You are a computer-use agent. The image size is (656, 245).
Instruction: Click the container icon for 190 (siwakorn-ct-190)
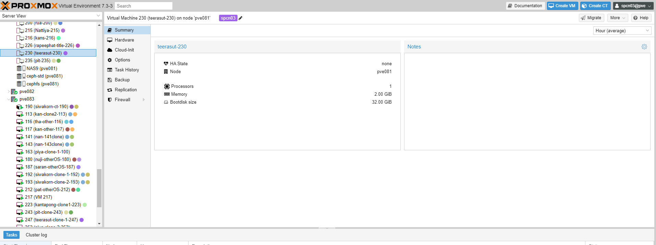coord(20,107)
